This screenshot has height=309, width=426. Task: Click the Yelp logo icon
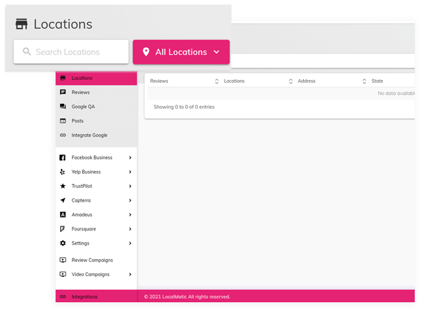[x=63, y=172]
